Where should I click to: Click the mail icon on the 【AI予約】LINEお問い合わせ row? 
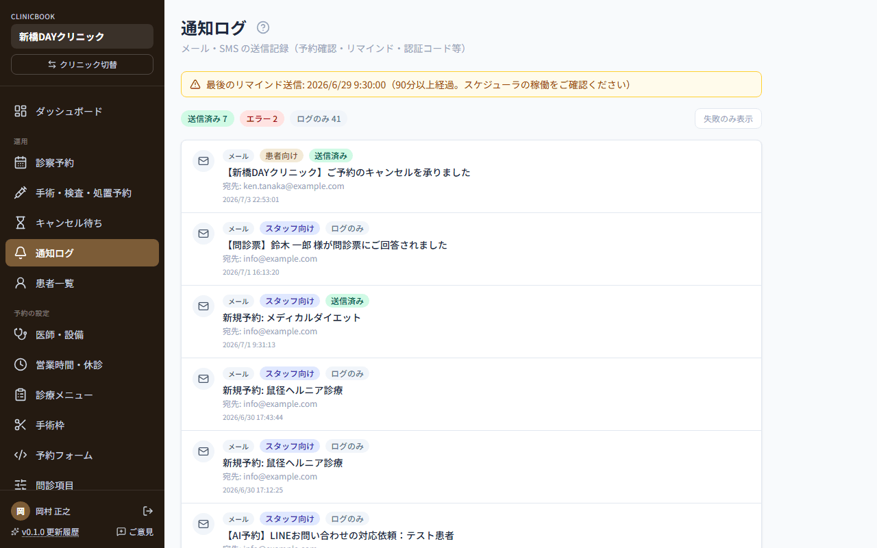203,524
